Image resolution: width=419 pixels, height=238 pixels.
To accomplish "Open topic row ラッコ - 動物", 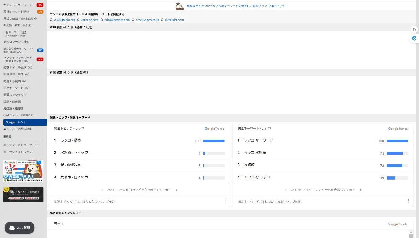I will [139, 140].
